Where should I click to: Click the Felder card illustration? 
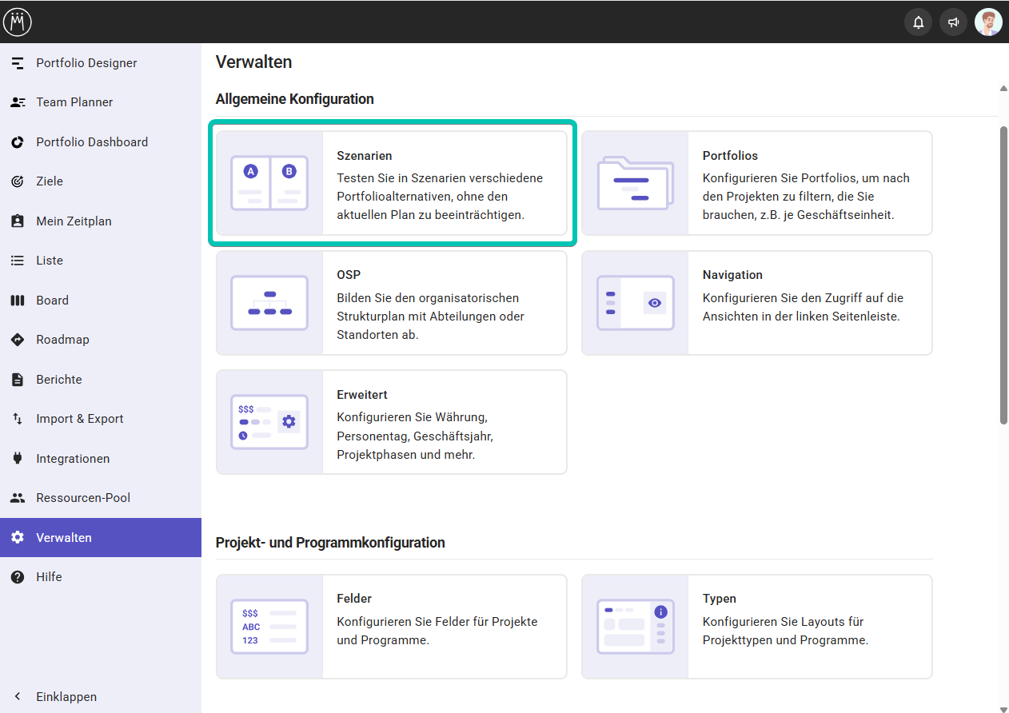click(269, 627)
